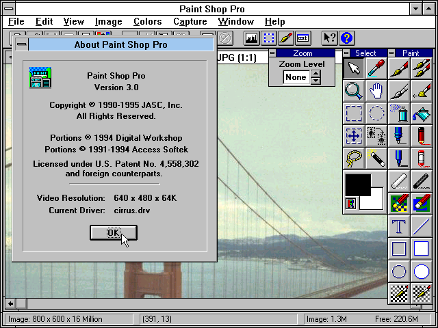Select the selection-copy tool with two figures
This screenshot has width=438, height=328.
376,136
